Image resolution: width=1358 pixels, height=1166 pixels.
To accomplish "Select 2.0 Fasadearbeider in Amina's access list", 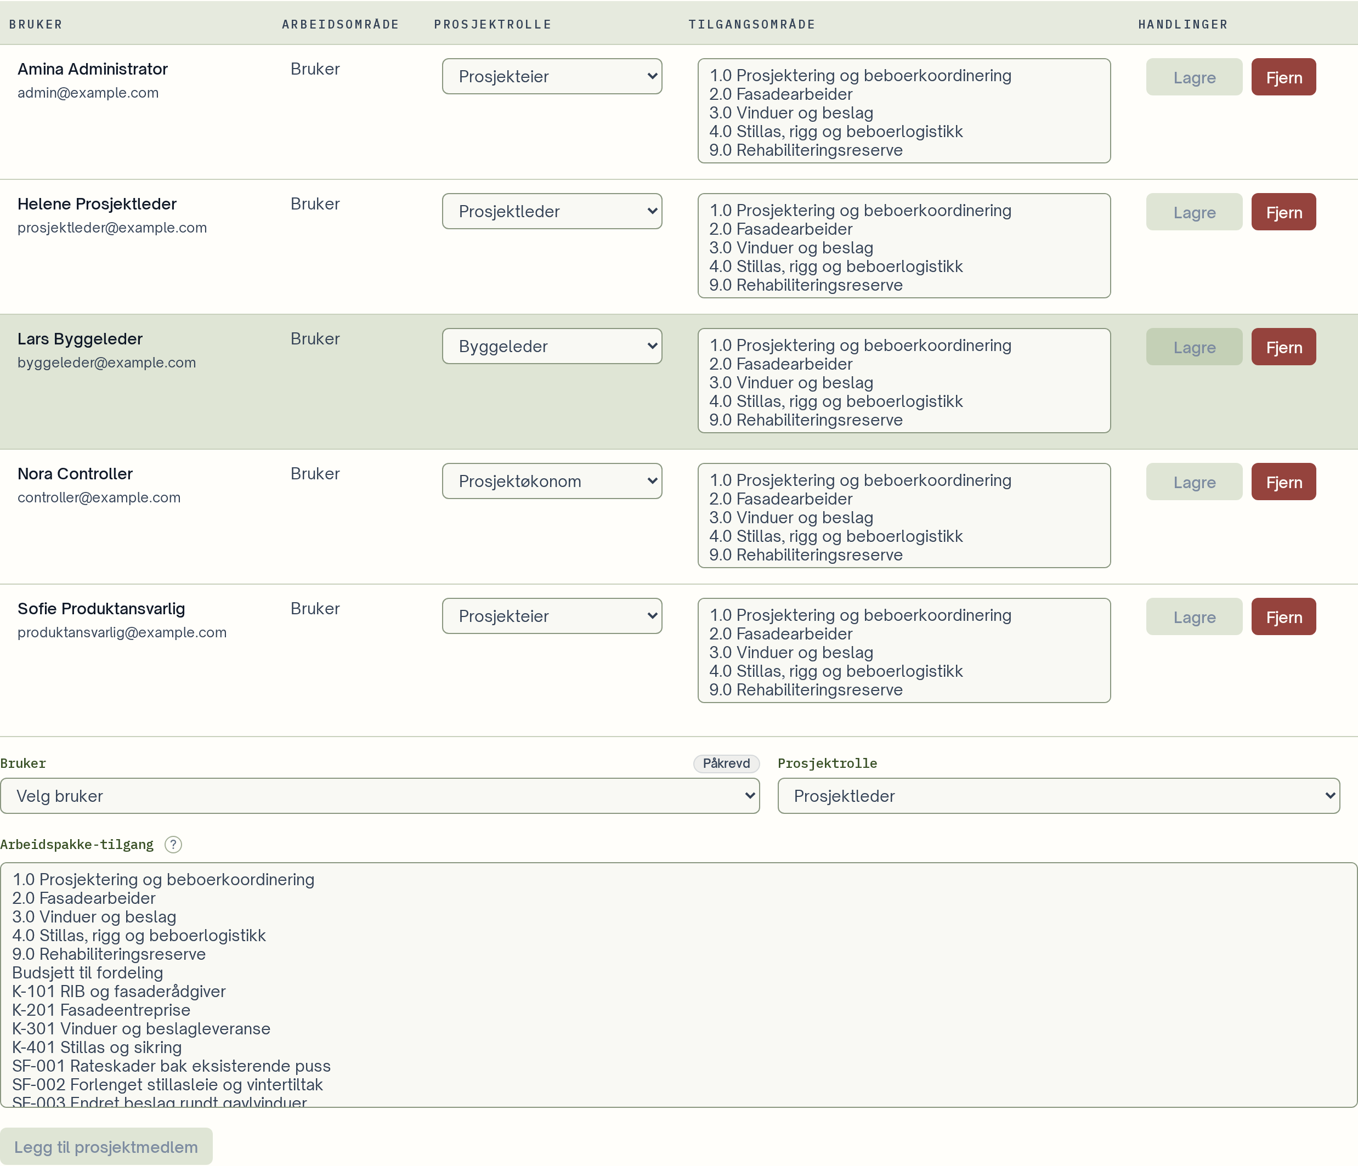I will click(x=904, y=94).
